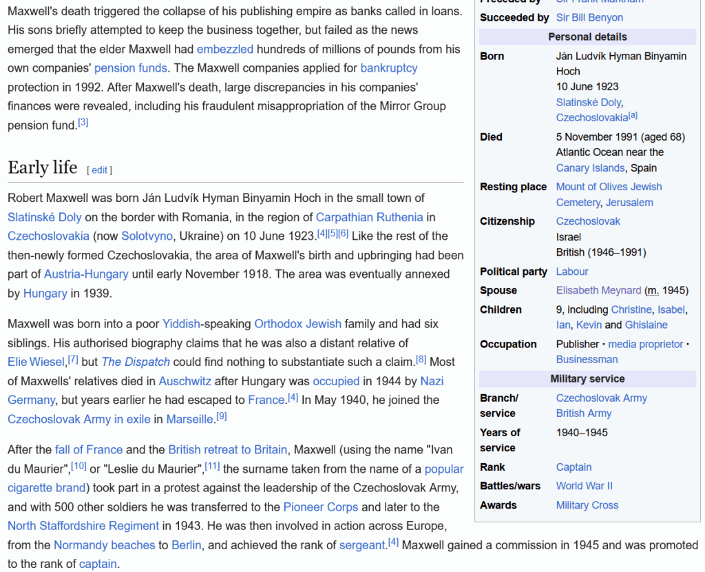
Task: Click Sir Bill Benyon in infobox
Action: coord(589,17)
